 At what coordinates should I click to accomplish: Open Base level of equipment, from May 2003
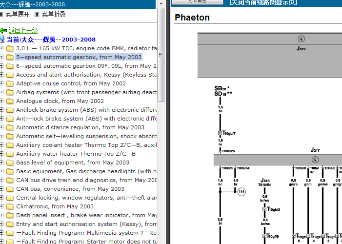point(73,163)
